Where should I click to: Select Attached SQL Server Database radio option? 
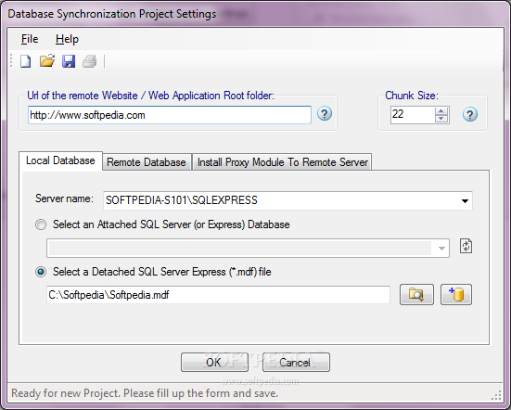click(x=41, y=224)
